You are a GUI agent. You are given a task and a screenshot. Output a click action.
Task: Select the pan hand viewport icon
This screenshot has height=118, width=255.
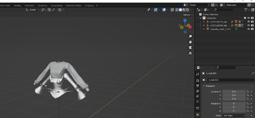190,42
